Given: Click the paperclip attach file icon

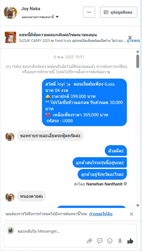Looking at the screenshot, I should 89,241.
